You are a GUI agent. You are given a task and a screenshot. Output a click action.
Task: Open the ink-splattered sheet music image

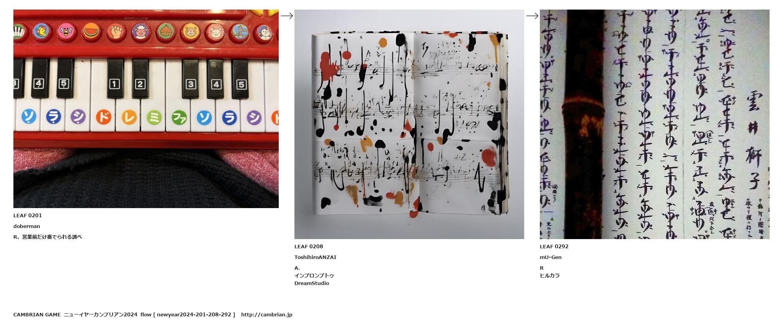click(x=409, y=124)
